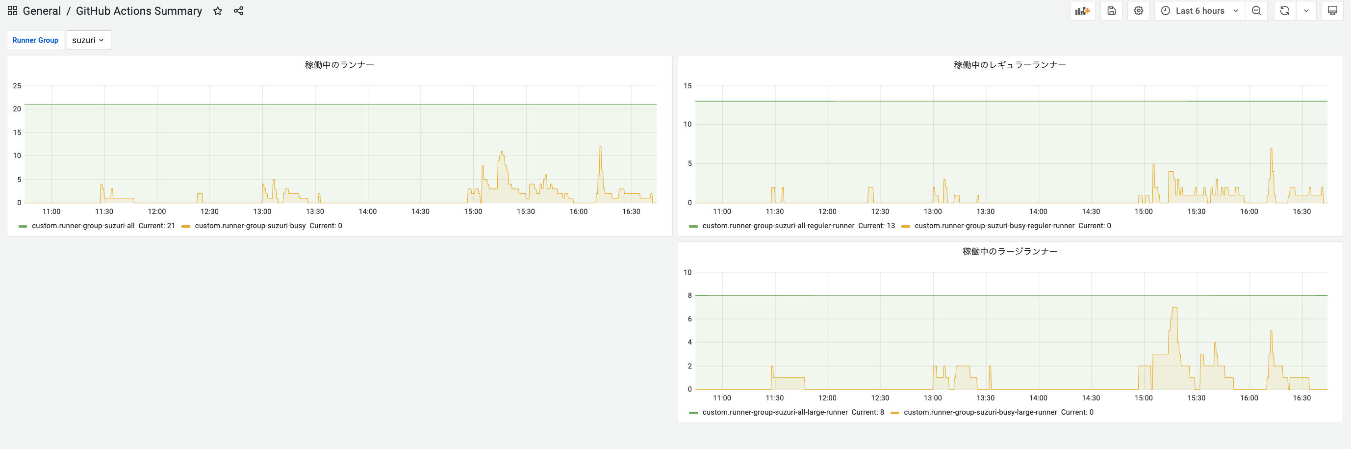The height and width of the screenshot is (449, 1351).
Task: Open the Last 6 hours time picker
Action: [1199, 10]
